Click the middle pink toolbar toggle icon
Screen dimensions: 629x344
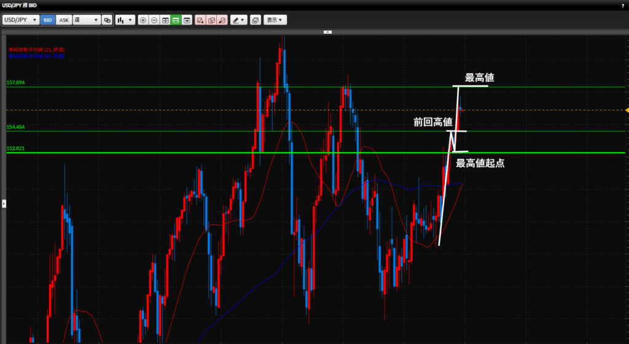(211, 20)
